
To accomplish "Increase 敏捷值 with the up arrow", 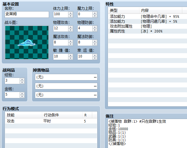I will [x=70, y=55].
